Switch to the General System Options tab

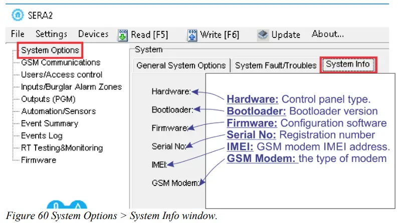181,65
